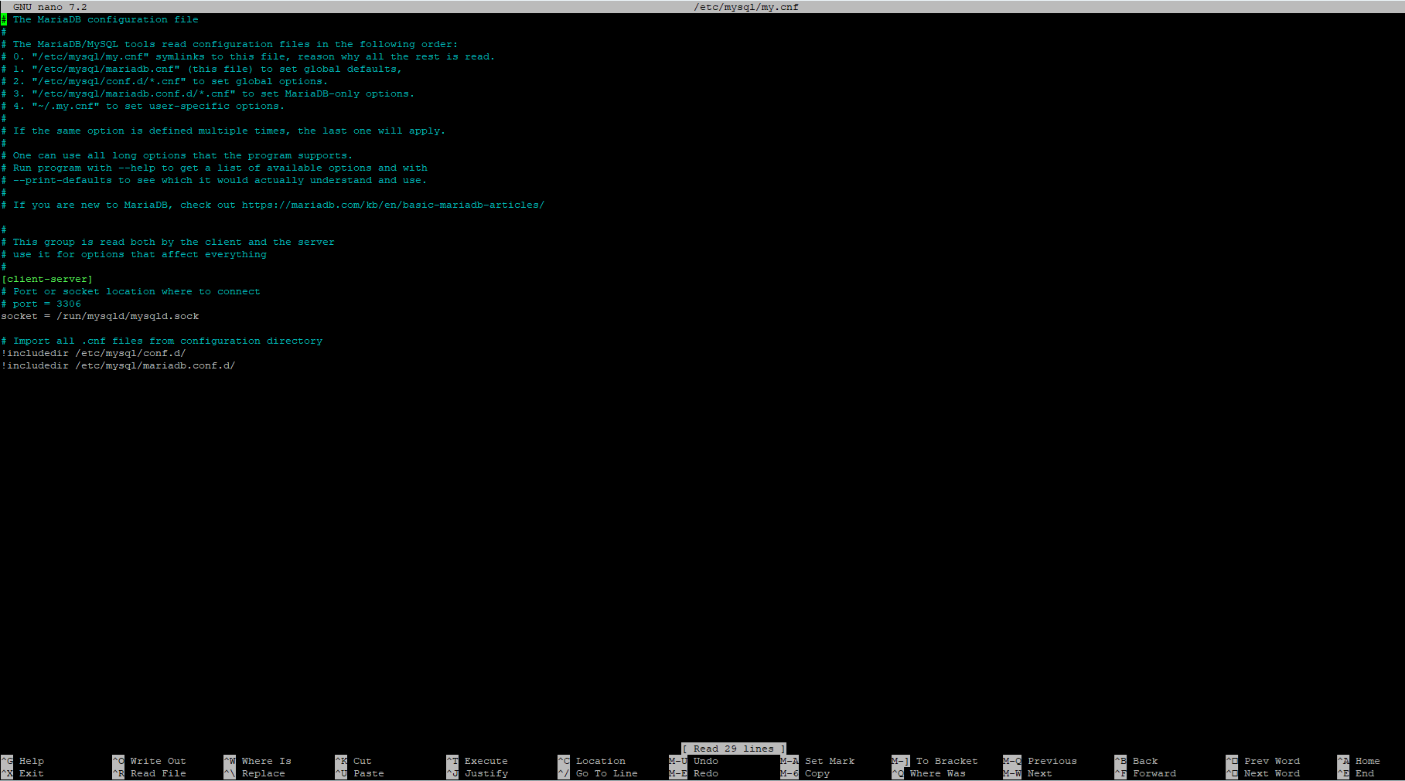Click 'Run program with --help' comment line
The height and width of the screenshot is (781, 1405).
tap(214, 168)
